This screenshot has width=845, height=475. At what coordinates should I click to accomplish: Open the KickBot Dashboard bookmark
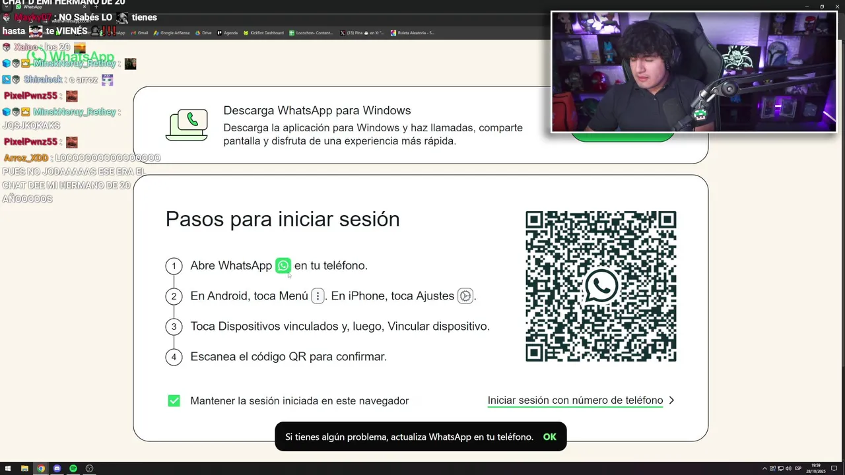(263, 32)
